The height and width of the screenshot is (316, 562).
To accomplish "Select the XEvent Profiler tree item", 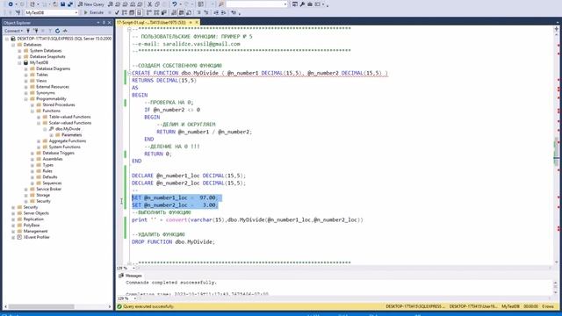I will [36, 237].
